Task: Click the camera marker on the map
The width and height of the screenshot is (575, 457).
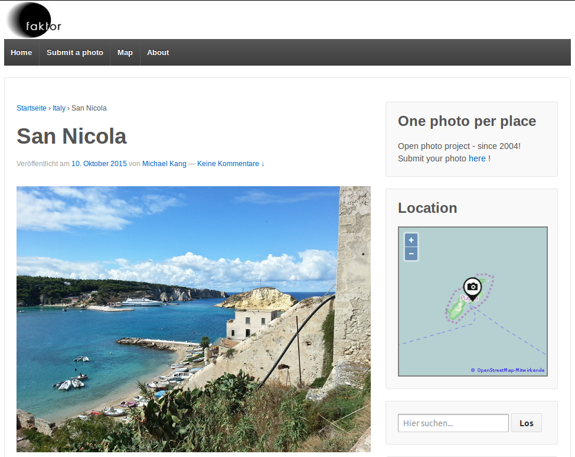Action: click(472, 288)
